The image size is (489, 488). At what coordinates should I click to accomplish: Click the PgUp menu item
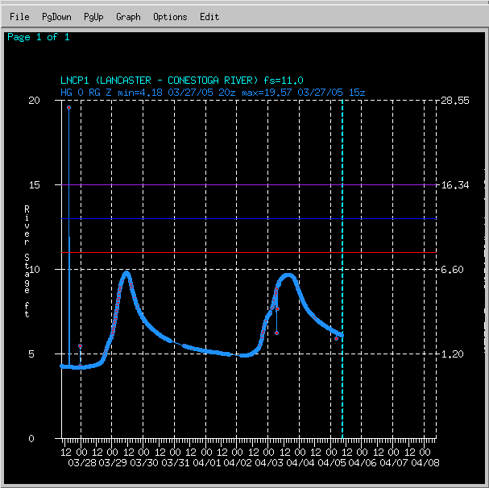coord(93,17)
